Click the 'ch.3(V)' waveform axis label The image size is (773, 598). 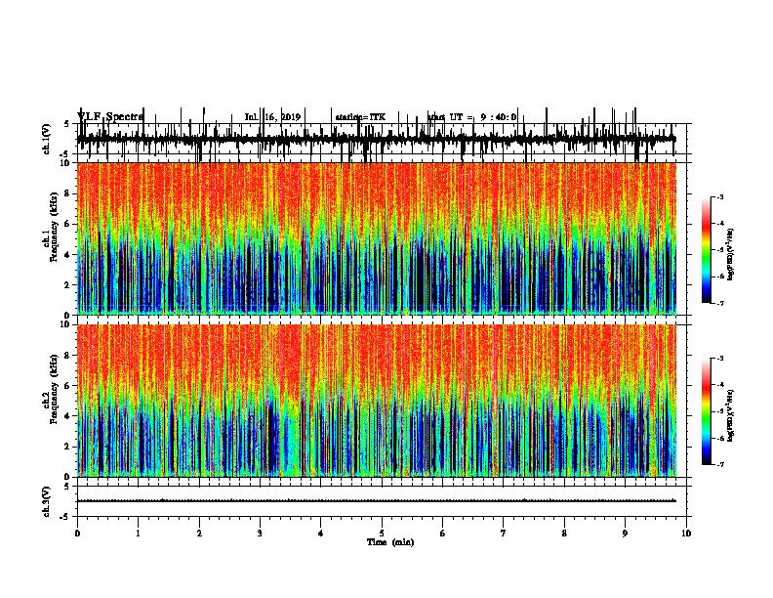click(x=47, y=501)
